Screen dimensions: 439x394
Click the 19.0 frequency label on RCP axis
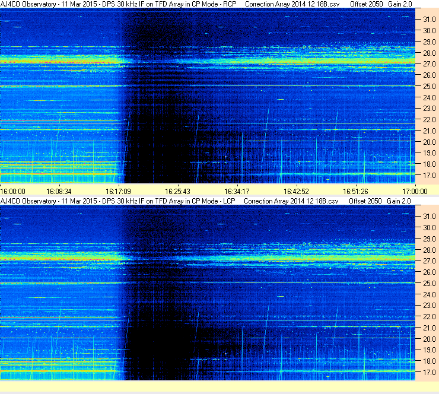point(430,153)
